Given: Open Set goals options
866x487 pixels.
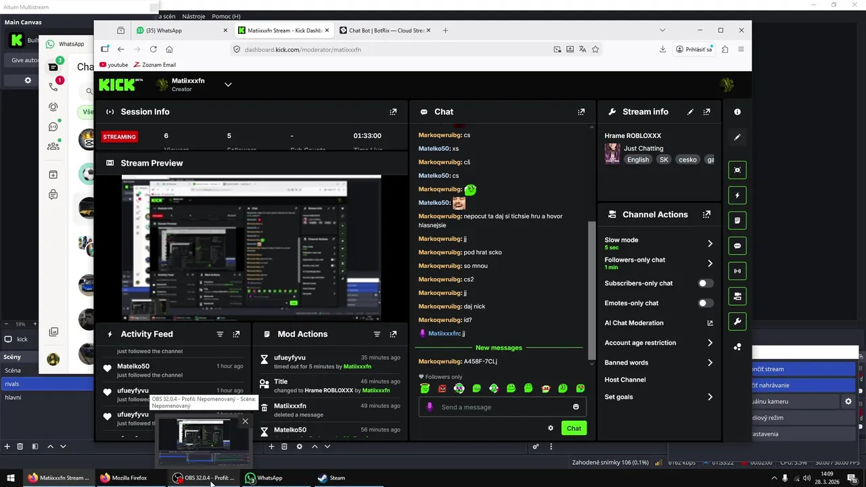Looking at the screenshot, I should [659, 397].
